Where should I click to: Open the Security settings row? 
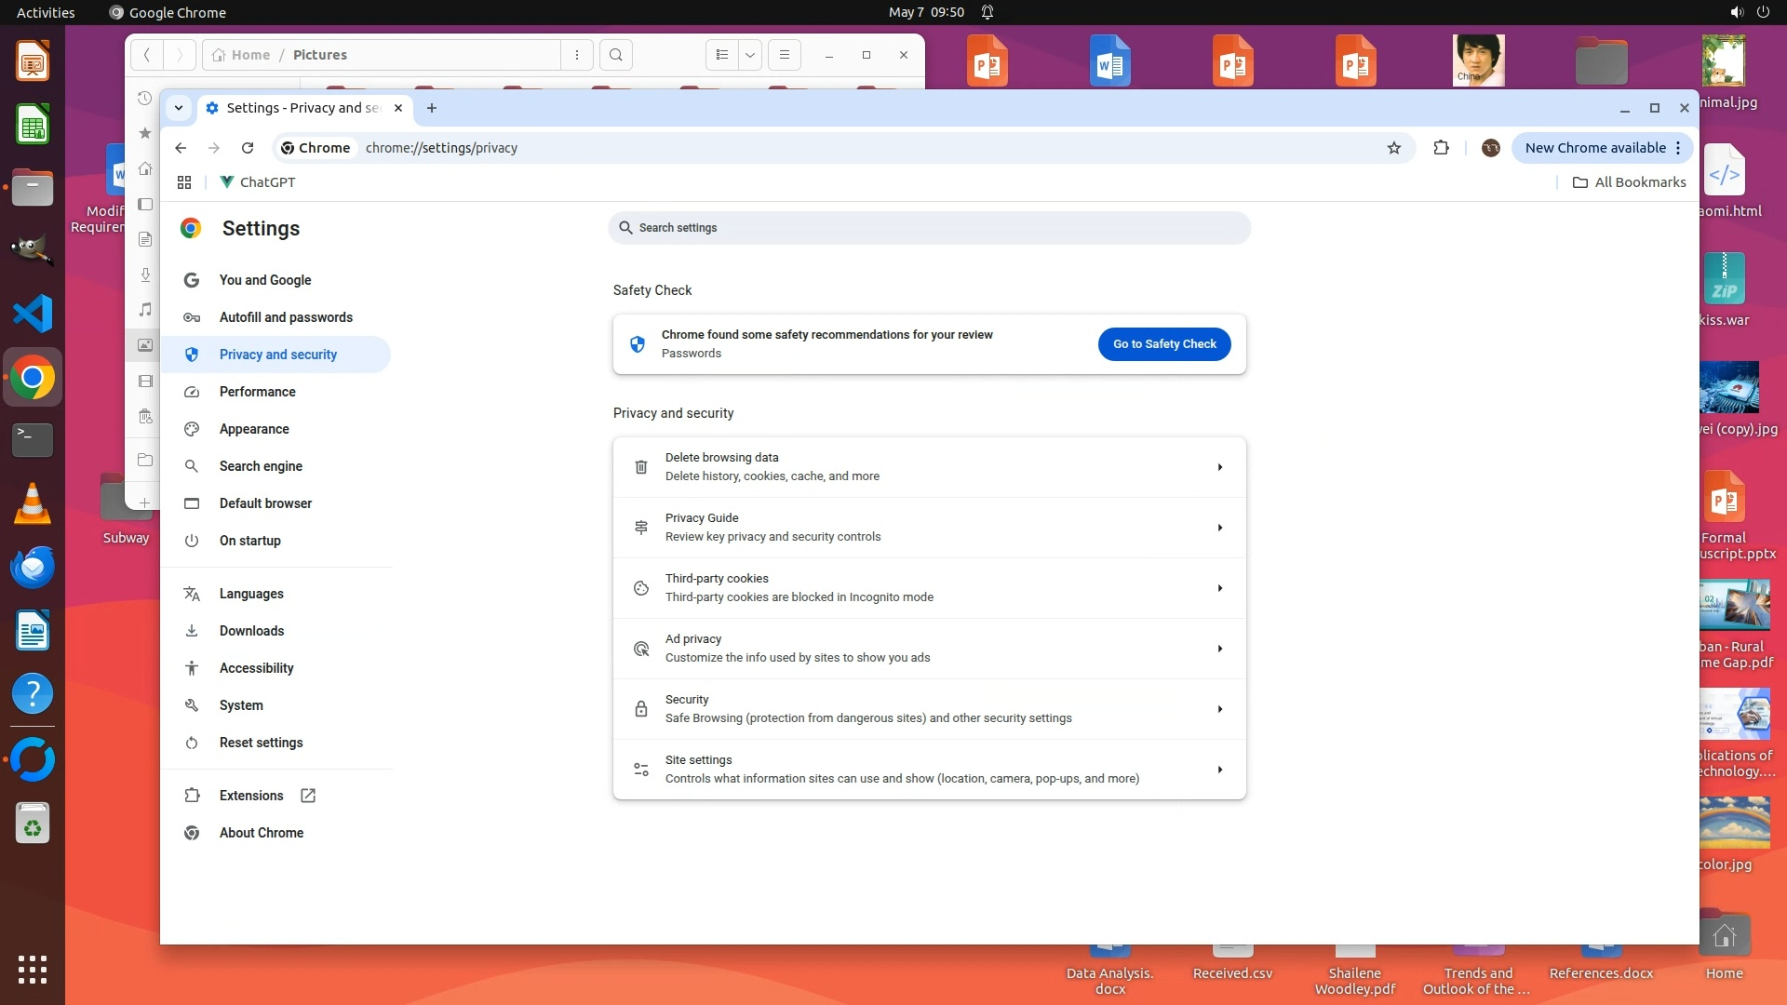coord(928,709)
